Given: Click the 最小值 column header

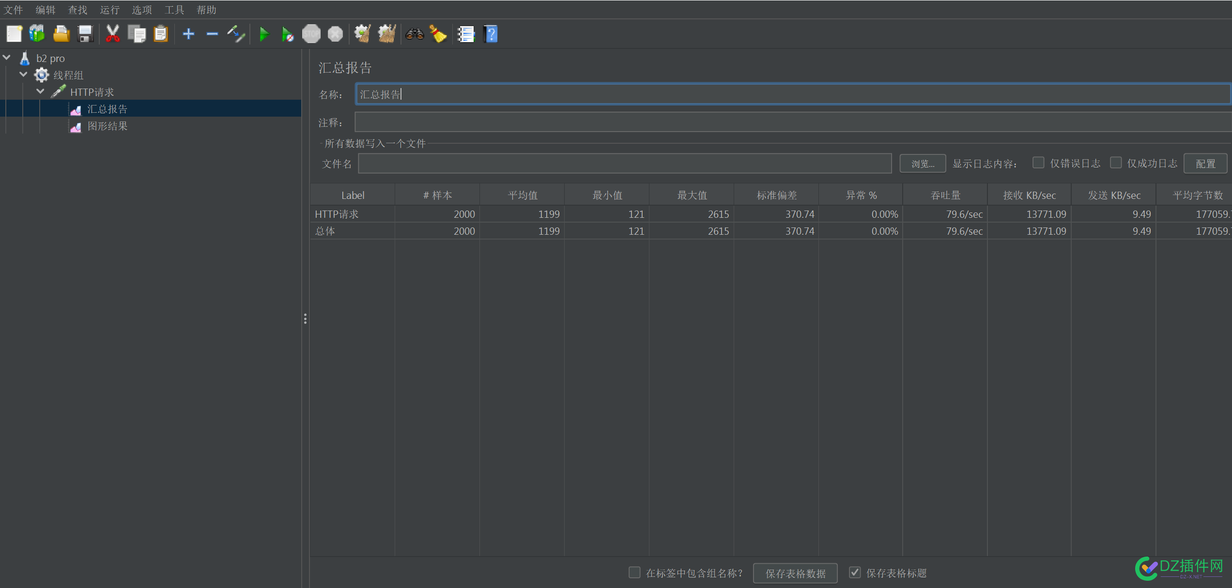Looking at the screenshot, I should coord(607,195).
